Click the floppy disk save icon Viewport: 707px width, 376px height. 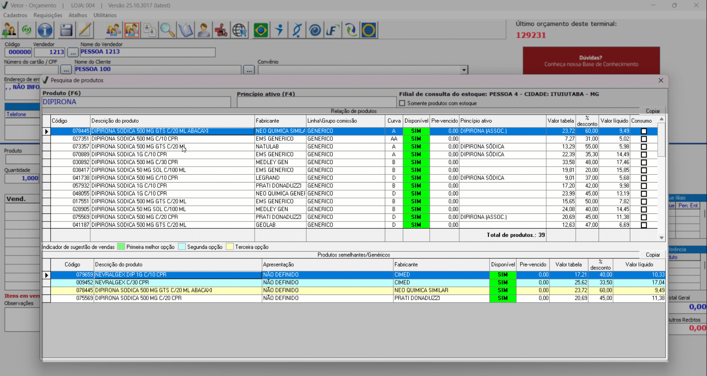[66, 30]
